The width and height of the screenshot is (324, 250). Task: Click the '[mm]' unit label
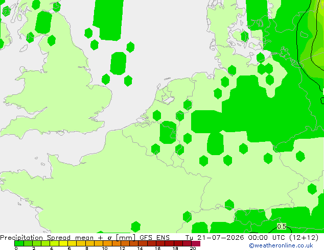pos(126,237)
